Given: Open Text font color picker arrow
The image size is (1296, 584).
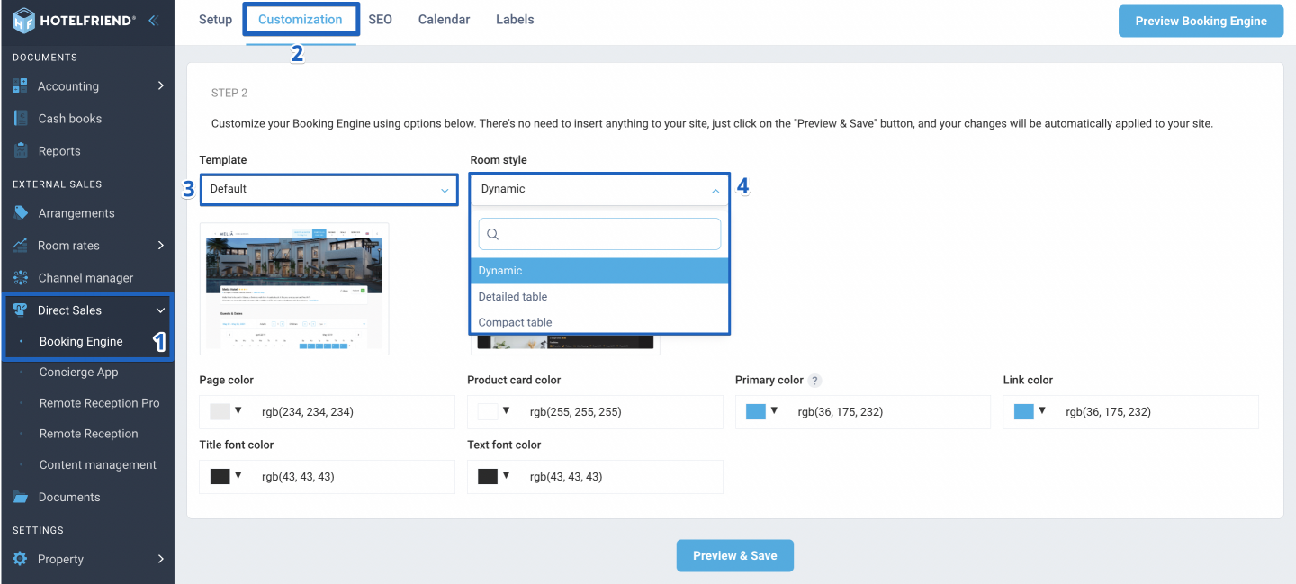Looking at the screenshot, I should pyautogui.click(x=507, y=476).
